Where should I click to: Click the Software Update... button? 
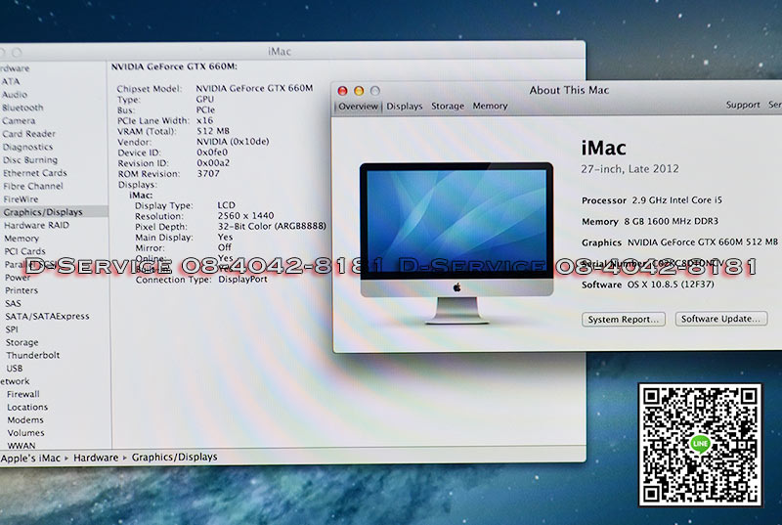tap(721, 319)
